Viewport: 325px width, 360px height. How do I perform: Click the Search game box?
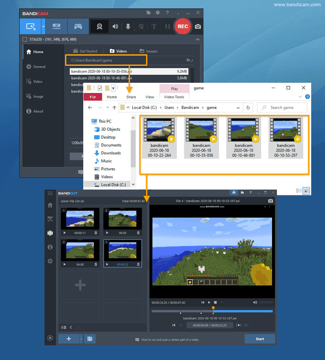[x=282, y=108]
